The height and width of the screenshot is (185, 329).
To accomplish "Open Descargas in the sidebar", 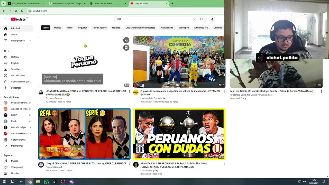I will click(17, 88).
